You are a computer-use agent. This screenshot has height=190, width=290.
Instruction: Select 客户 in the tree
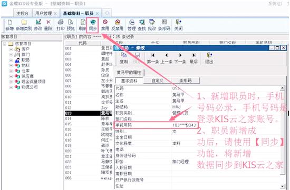pos(25,49)
